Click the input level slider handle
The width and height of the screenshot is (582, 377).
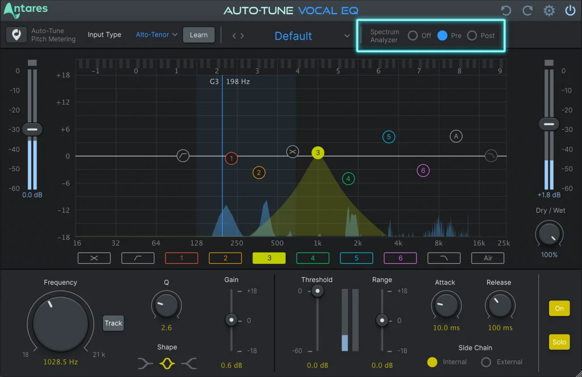pyautogui.click(x=32, y=129)
